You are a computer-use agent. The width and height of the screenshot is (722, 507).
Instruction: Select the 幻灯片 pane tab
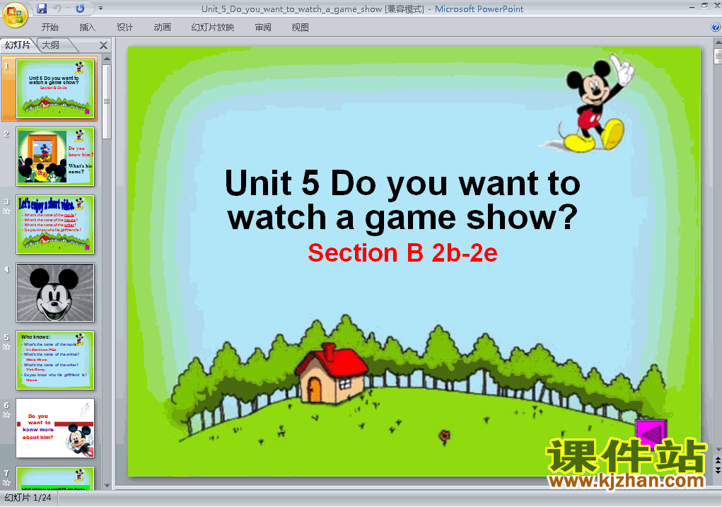[18, 45]
